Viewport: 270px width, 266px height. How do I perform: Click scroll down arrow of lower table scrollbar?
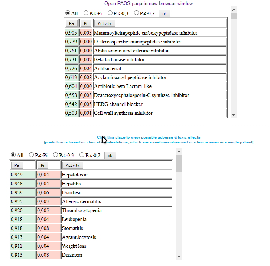pyautogui.click(x=179, y=257)
